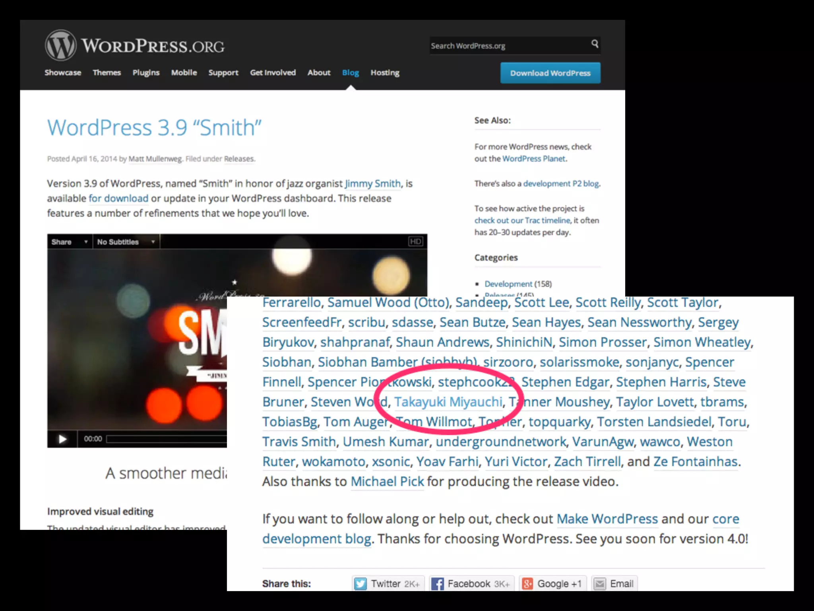Open the Scott Taylor contributor link
The image size is (814, 611).
point(683,302)
